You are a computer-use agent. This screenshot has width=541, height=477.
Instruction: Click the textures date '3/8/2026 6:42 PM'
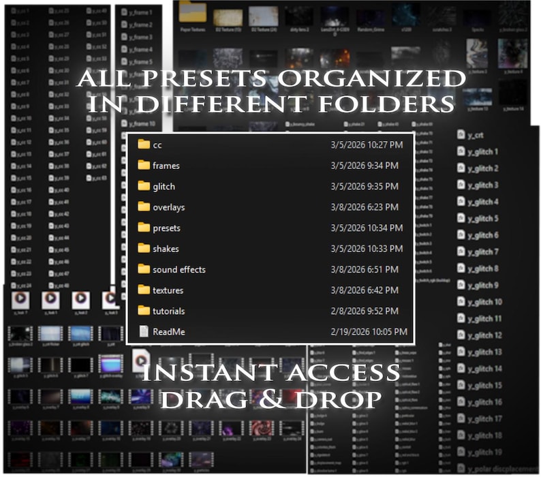click(365, 290)
